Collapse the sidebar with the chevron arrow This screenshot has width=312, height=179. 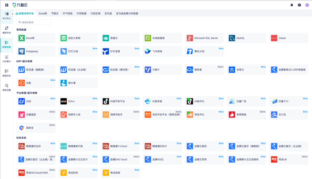pyautogui.click(x=12, y=14)
